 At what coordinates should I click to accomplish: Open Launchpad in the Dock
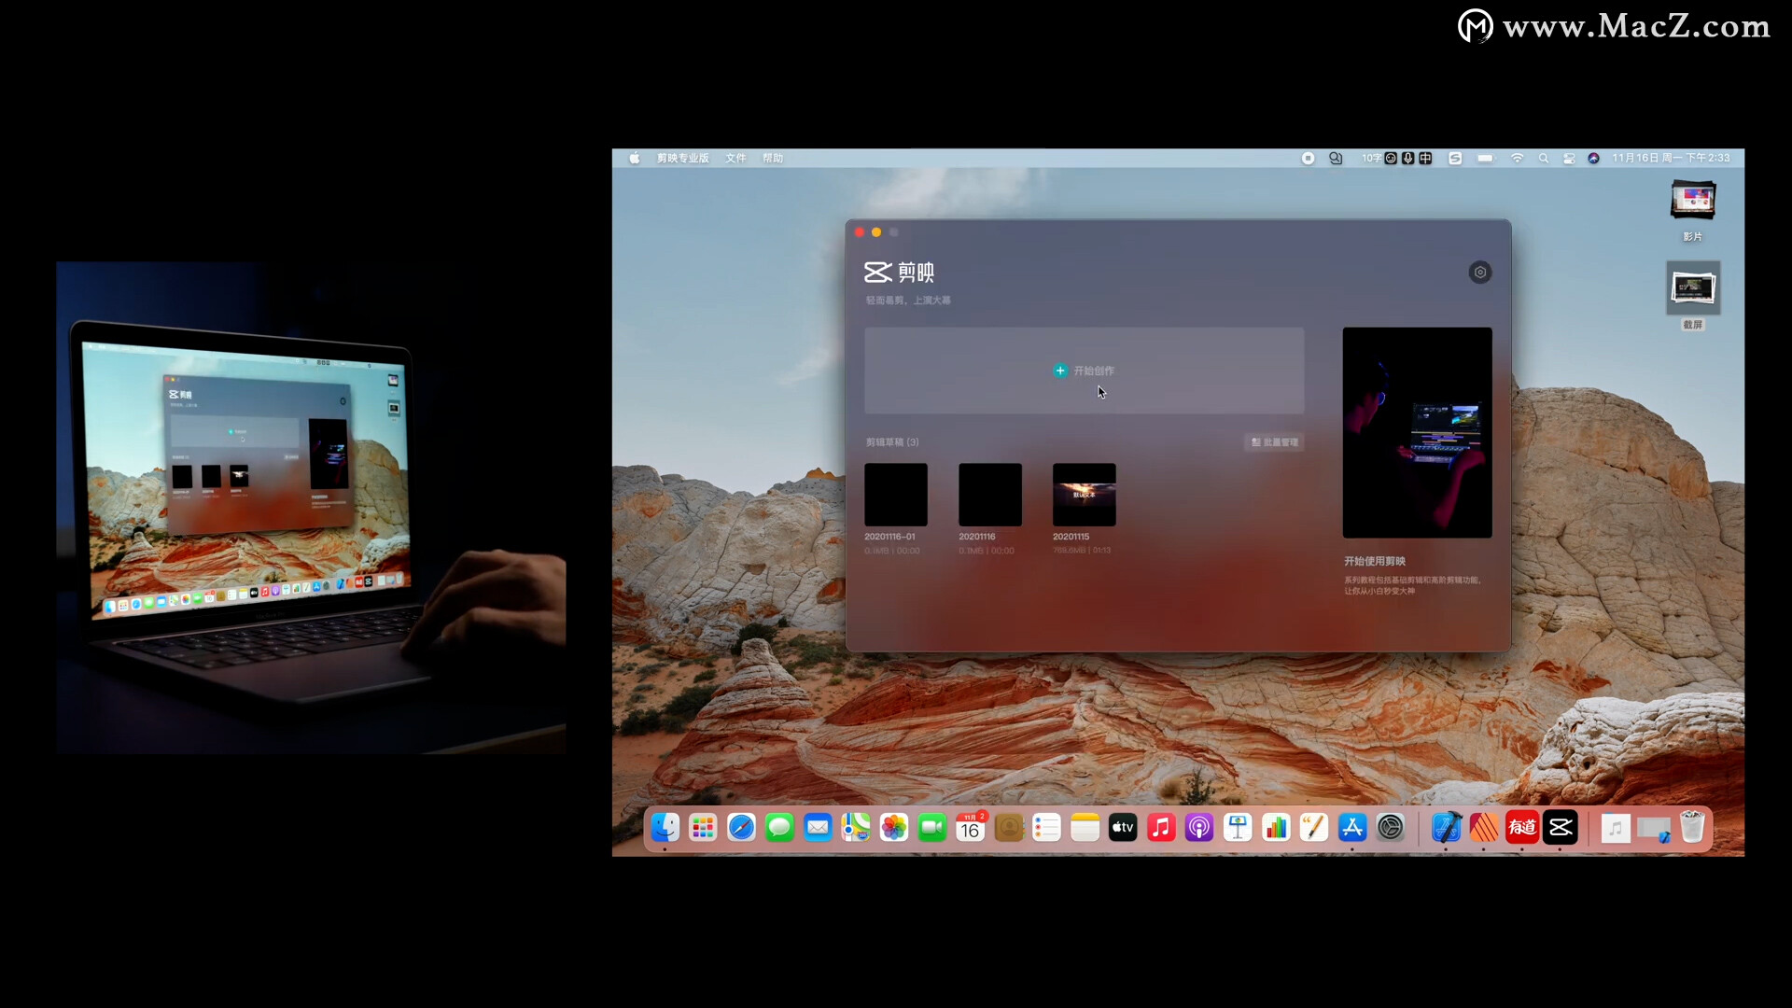click(x=703, y=828)
